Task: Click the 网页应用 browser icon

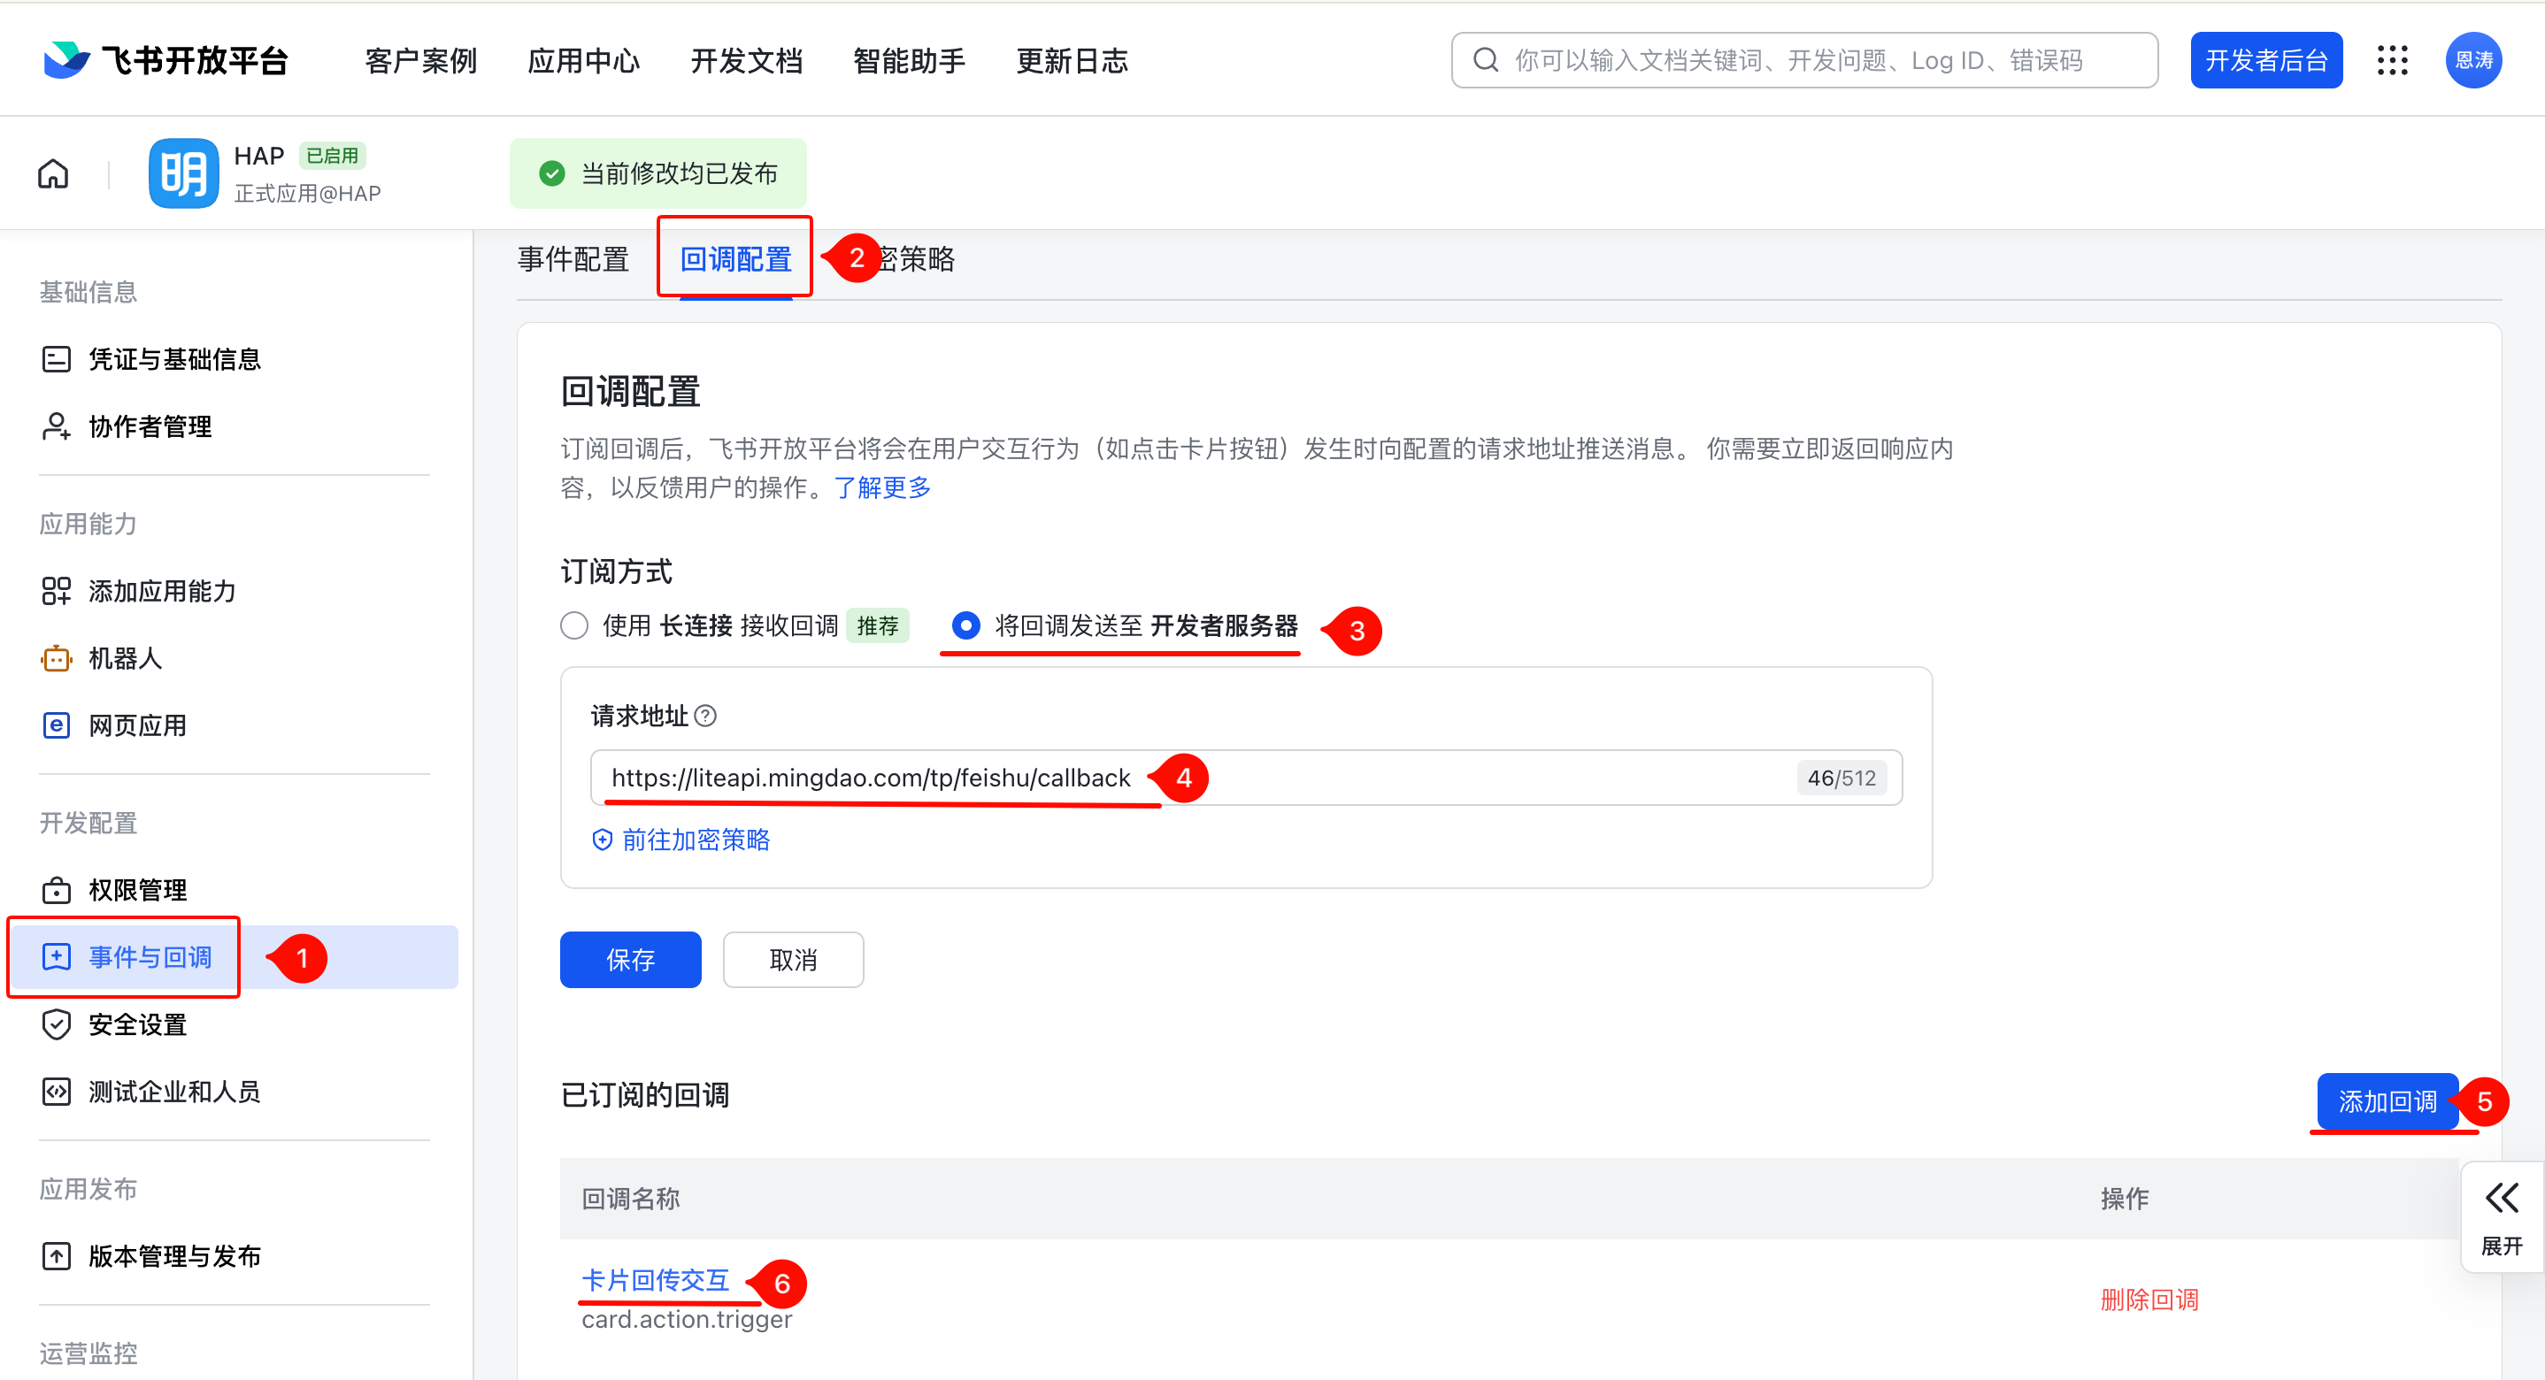Action: point(57,725)
